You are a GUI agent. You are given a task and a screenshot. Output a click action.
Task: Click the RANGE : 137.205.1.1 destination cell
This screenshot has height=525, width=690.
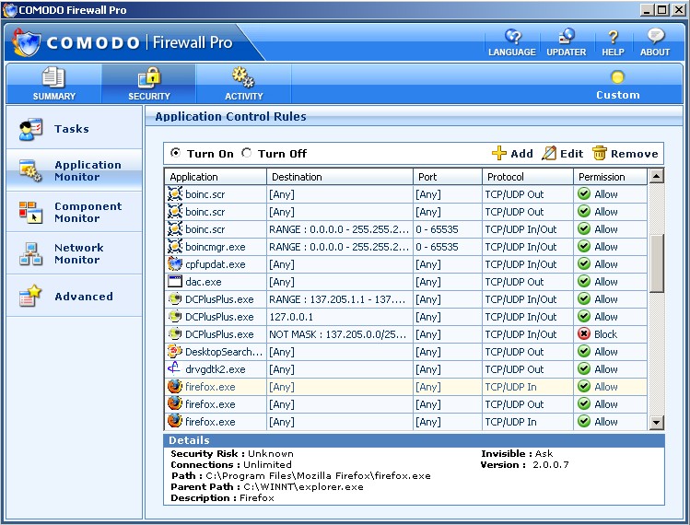click(340, 299)
